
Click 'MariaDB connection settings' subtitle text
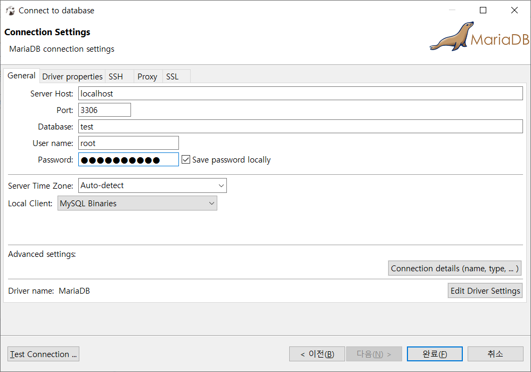pos(62,49)
